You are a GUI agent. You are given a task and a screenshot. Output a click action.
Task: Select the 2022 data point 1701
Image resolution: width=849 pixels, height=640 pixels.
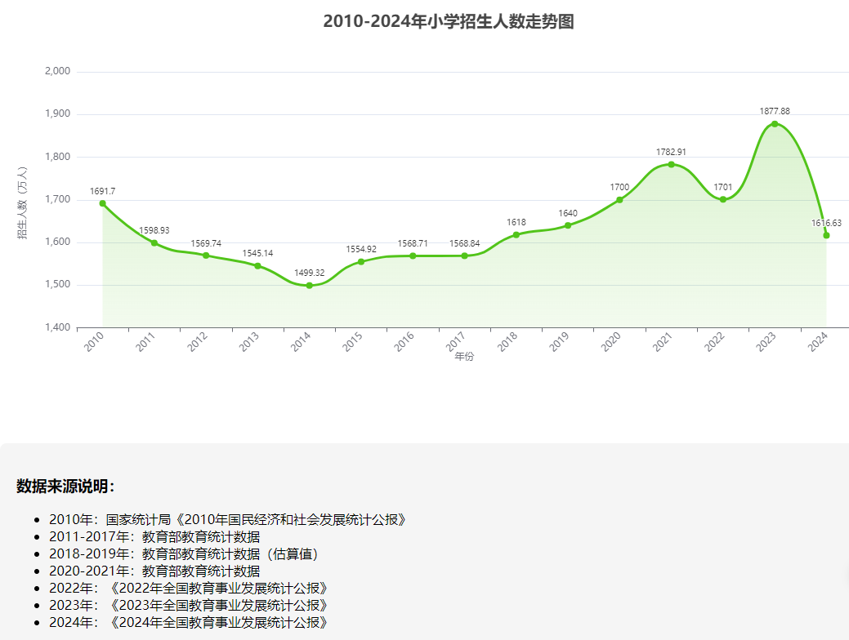[723, 199]
